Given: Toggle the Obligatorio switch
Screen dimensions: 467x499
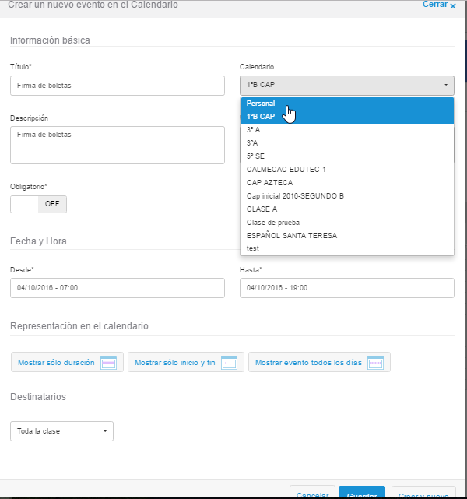Looking at the screenshot, I should click(39, 204).
